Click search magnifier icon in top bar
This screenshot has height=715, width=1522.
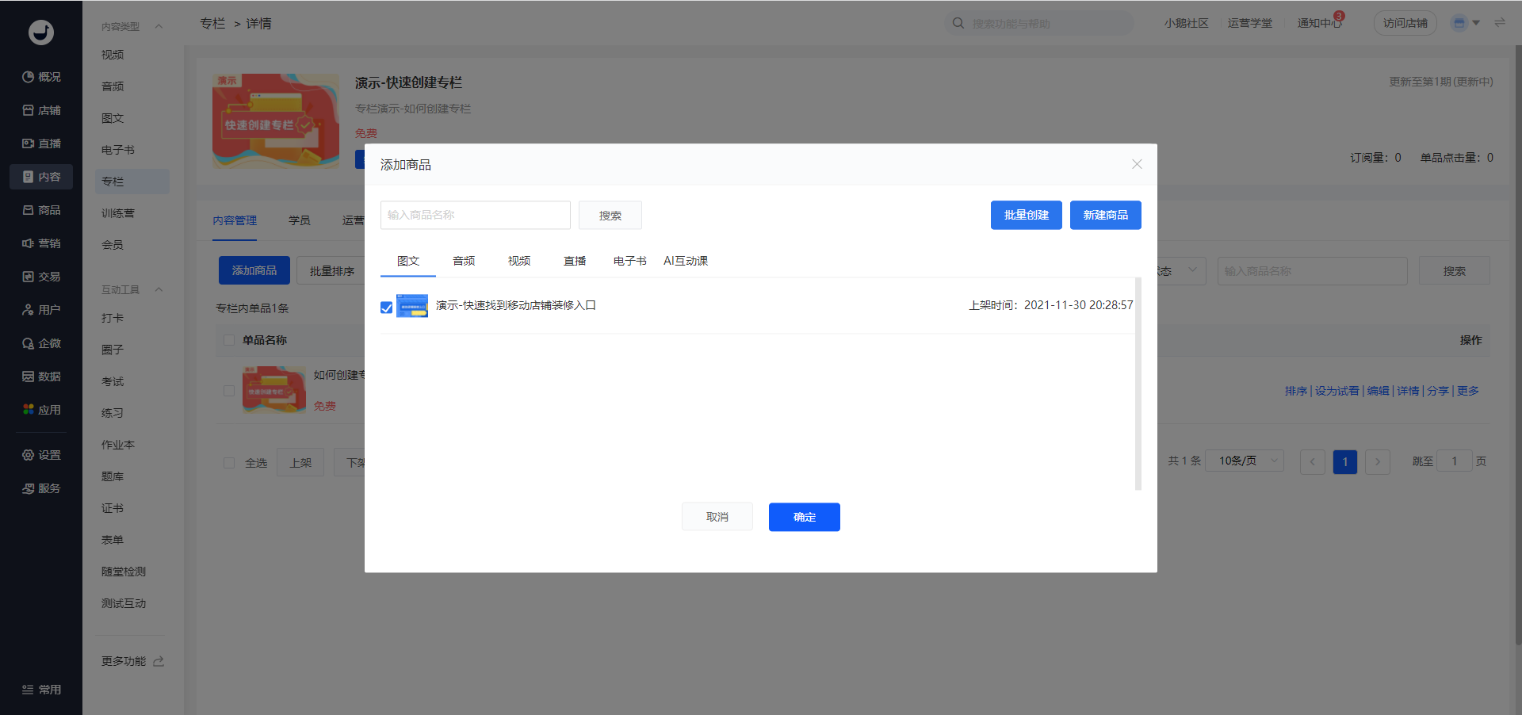[x=958, y=23]
